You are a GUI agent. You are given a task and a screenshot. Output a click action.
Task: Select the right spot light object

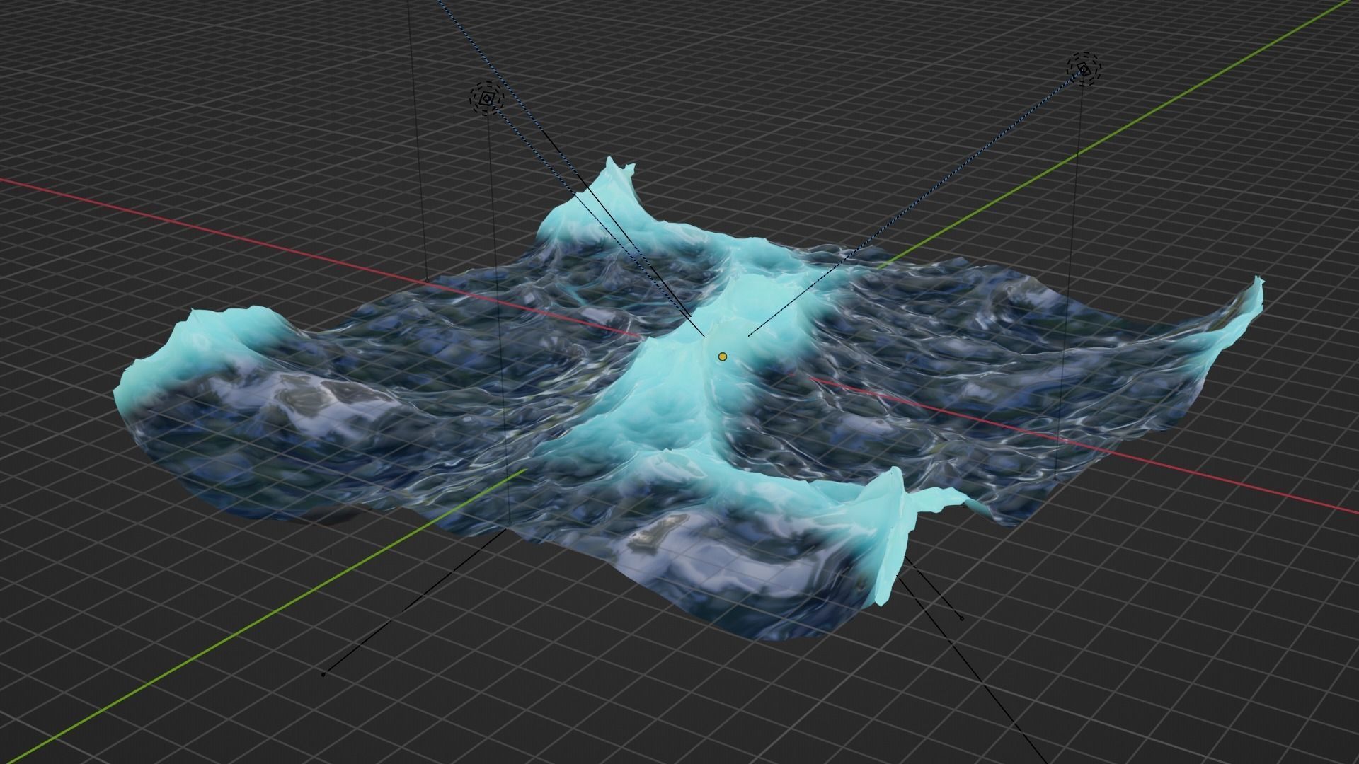1084,69
